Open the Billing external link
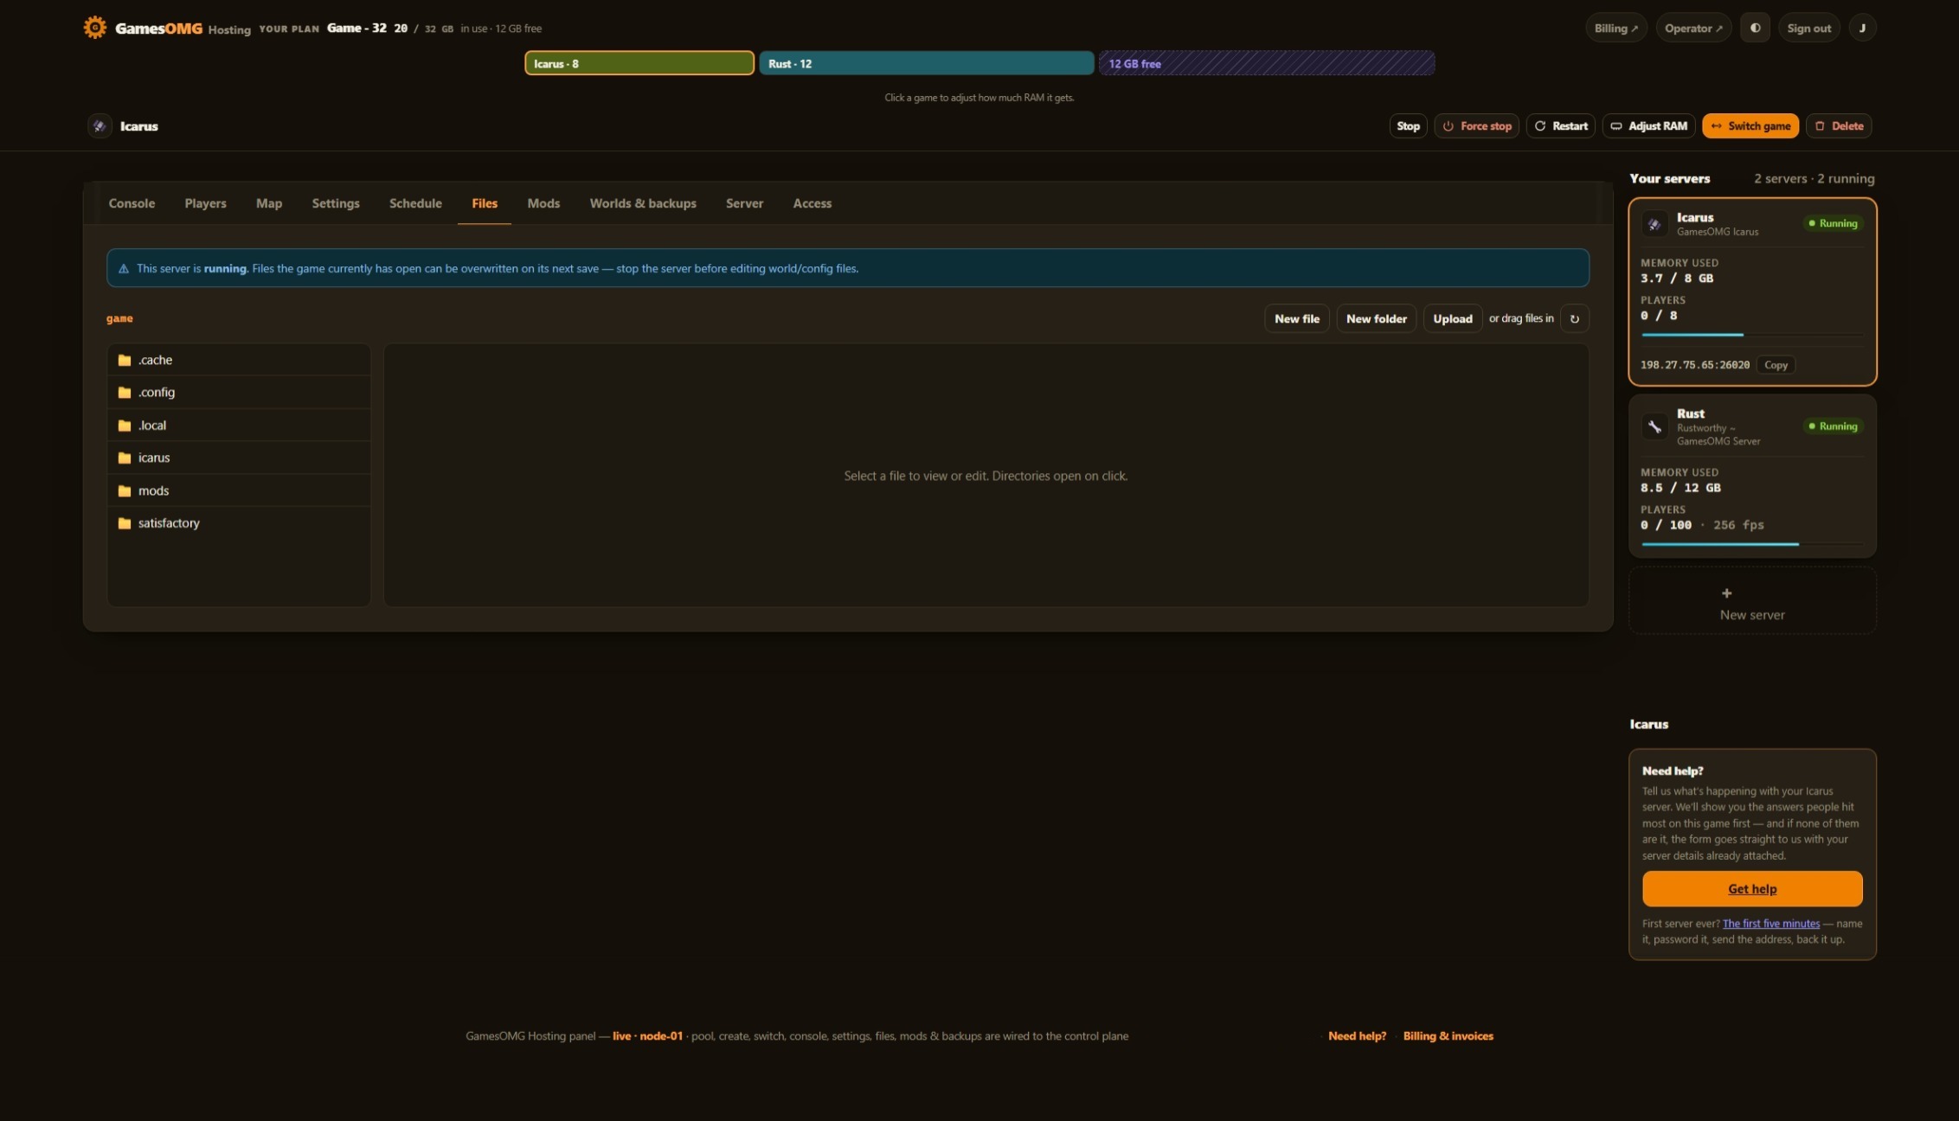The width and height of the screenshot is (1959, 1121). [x=1615, y=28]
